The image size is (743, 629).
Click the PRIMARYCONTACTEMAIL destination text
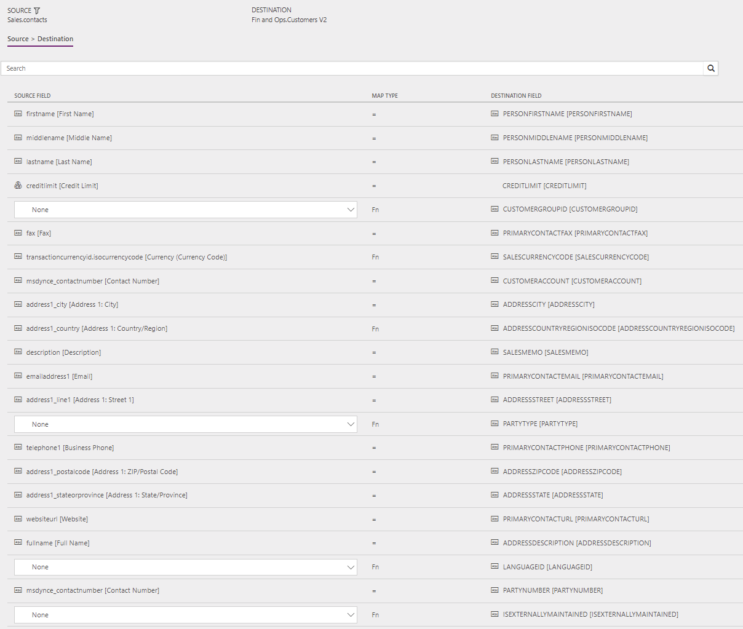click(583, 376)
